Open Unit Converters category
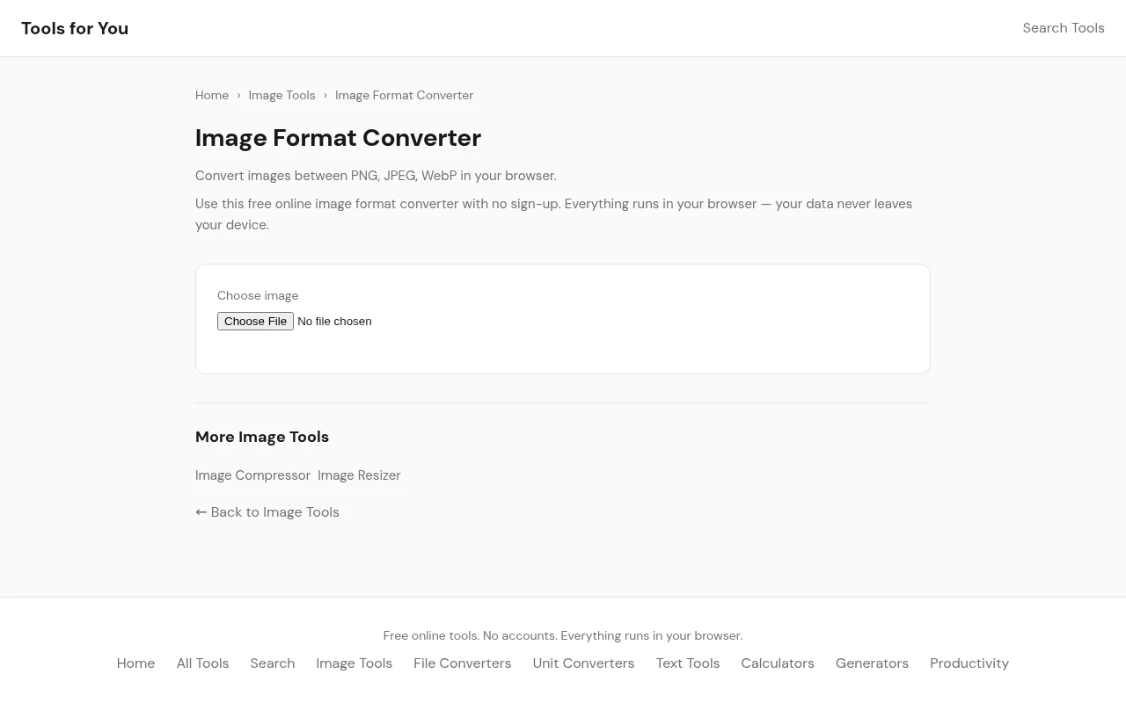1126x703 pixels. click(583, 663)
